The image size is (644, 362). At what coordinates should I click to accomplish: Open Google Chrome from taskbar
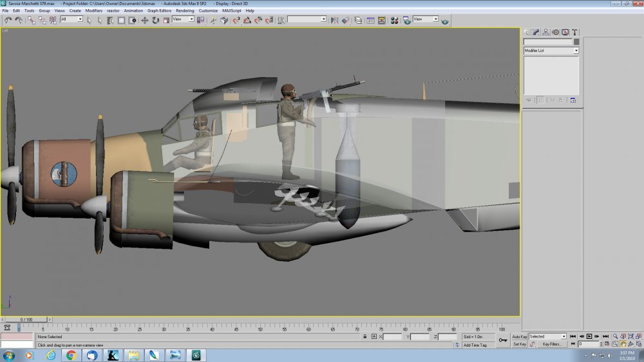[x=71, y=355]
